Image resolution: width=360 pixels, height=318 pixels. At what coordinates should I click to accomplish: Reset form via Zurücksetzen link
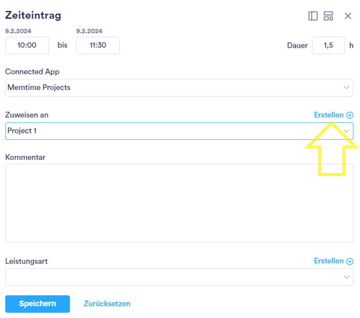pyautogui.click(x=107, y=303)
